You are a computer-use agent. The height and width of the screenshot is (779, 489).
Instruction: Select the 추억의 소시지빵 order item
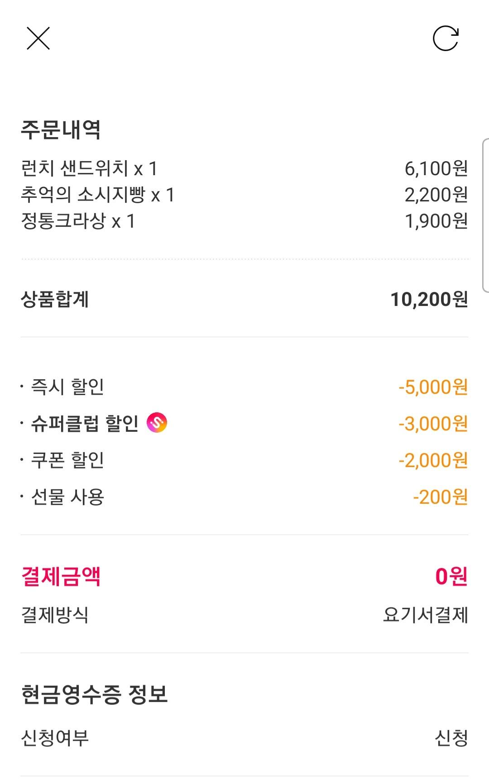tap(97, 195)
